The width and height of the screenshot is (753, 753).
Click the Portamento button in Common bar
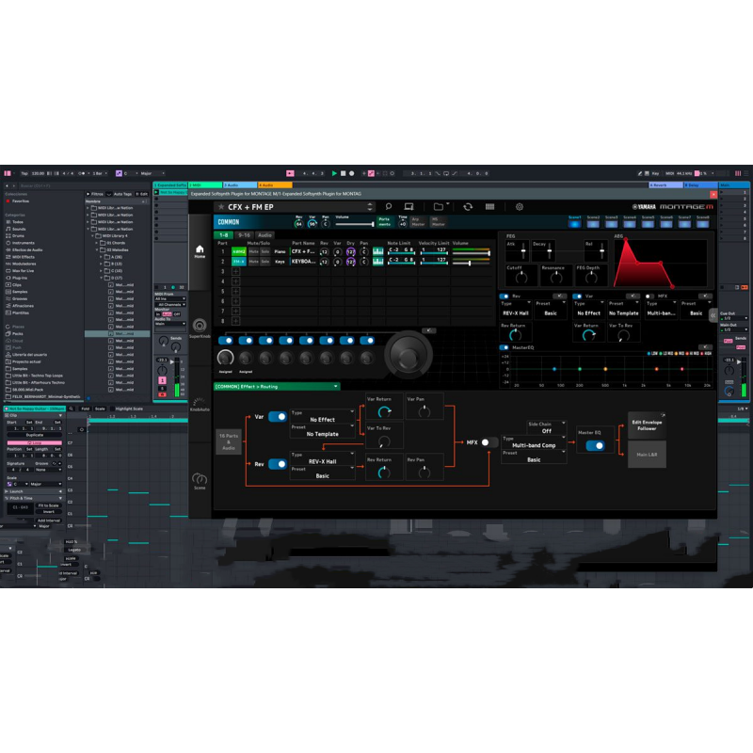pos(385,222)
